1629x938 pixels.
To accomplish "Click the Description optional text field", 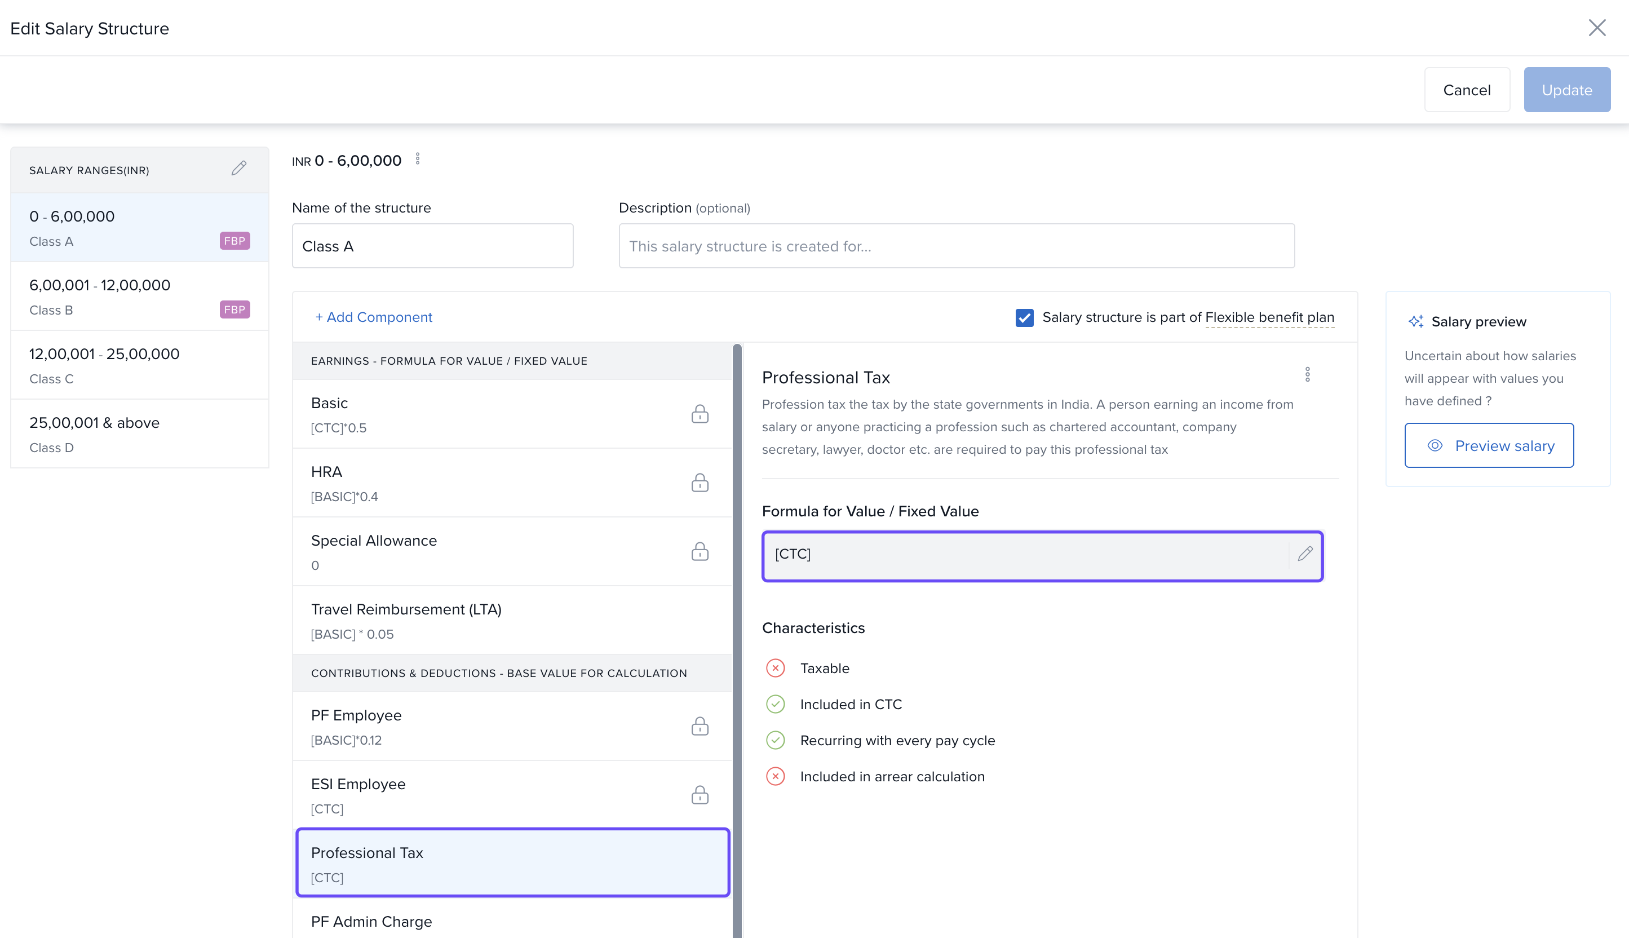I will [956, 246].
